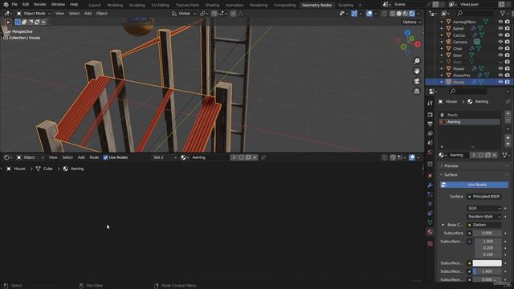Hide AwningPillars with its eye icon
Image resolution: width=514 pixels, height=289 pixels.
[500, 22]
